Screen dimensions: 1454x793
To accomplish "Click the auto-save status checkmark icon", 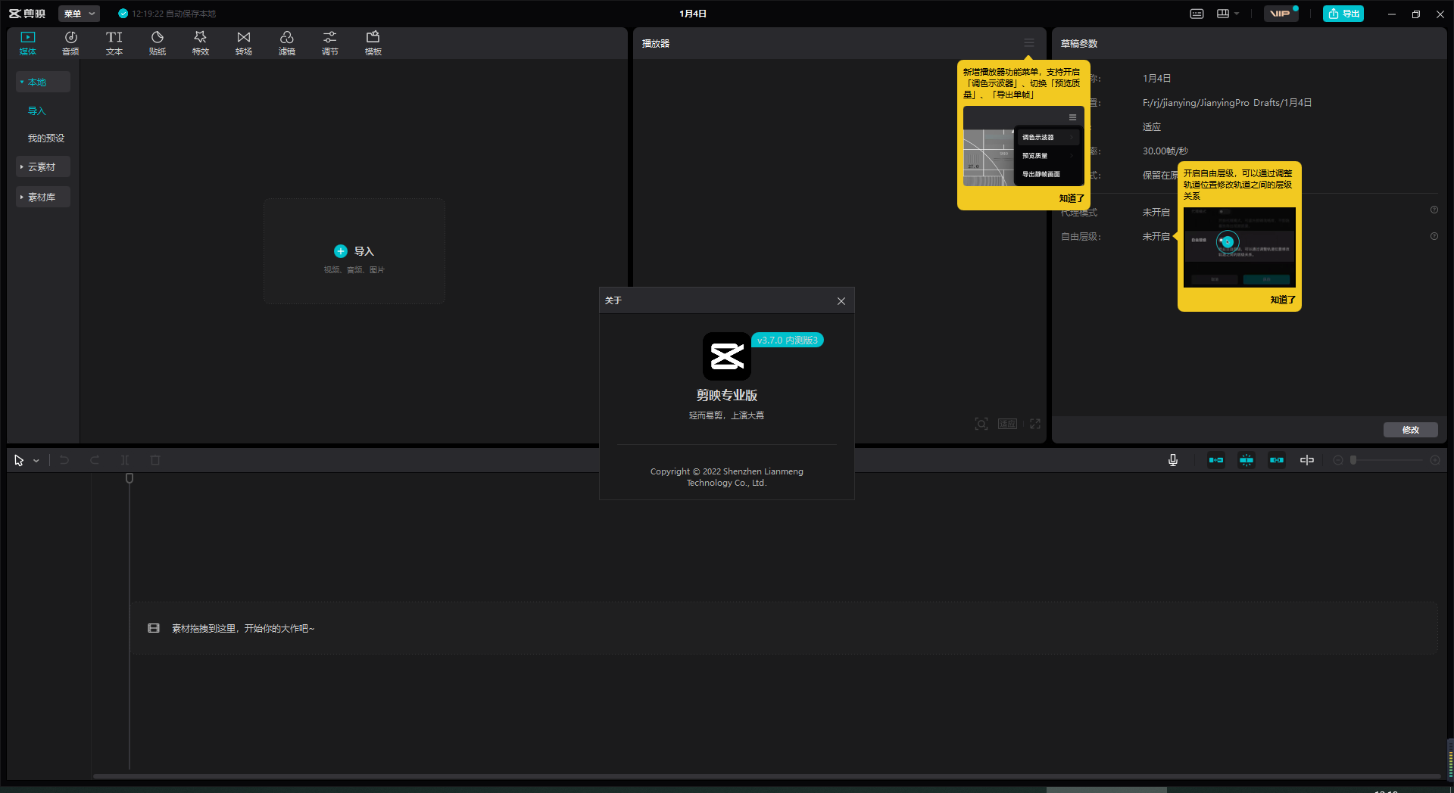I will point(123,14).
